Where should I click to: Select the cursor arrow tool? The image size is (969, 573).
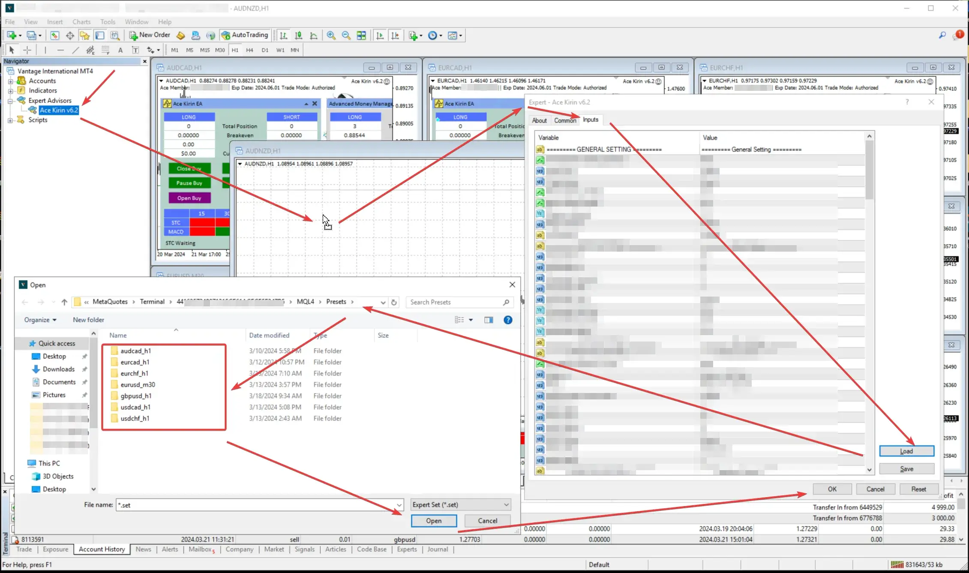point(12,50)
